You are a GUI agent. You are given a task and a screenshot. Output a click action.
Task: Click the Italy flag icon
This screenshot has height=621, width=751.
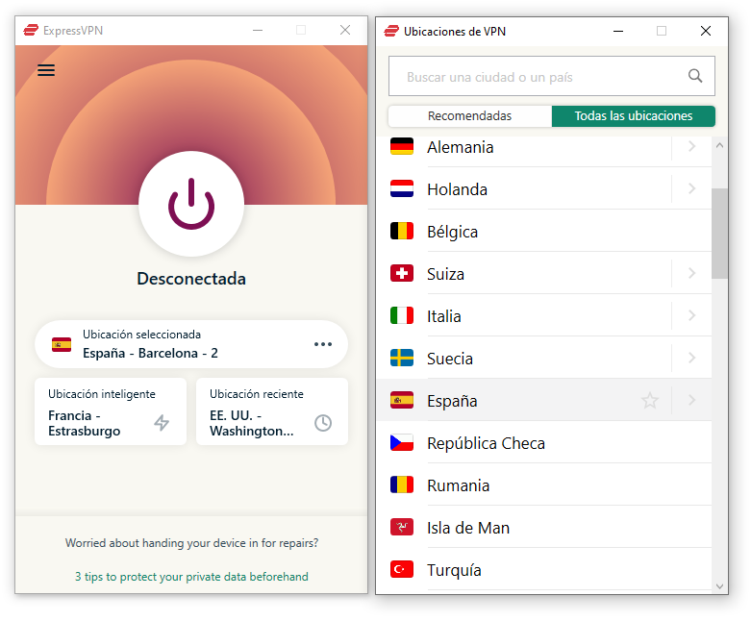(x=402, y=315)
